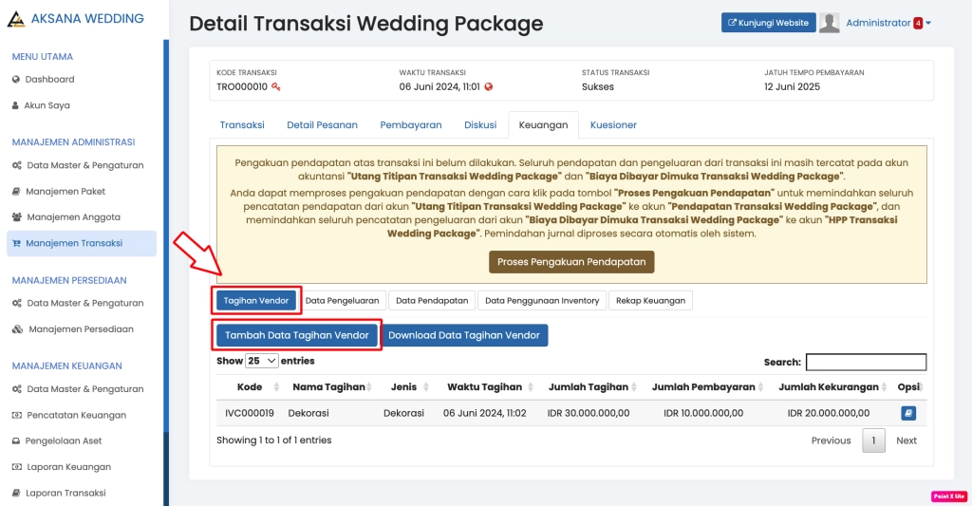Image resolution: width=972 pixels, height=506 pixels.
Task: Click the blue detail icon in Opsi column
Action: (x=907, y=413)
